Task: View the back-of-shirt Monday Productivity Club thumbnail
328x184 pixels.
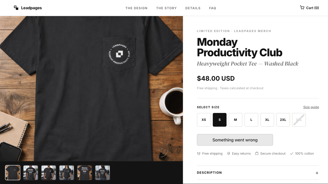Action: [85, 172]
